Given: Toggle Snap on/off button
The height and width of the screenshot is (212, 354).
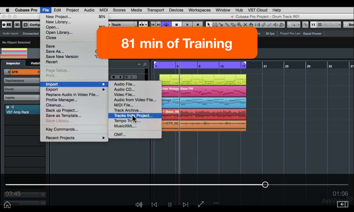Looking at the screenshot, I should point(313,25).
